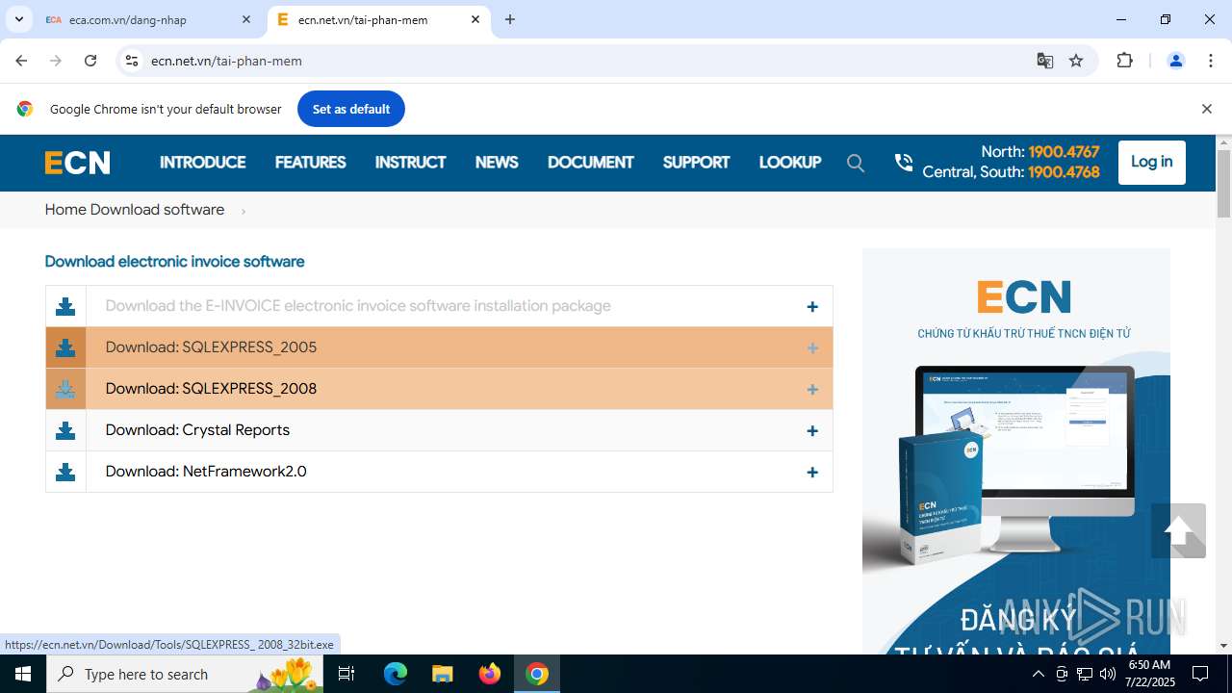Click the scroll-to-top arrow button
Screen dimensions: 1232x693
(1178, 530)
